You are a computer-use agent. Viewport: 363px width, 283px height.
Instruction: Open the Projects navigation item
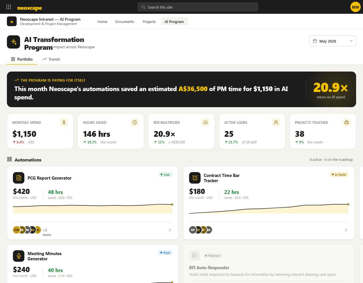click(x=149, y=22)
